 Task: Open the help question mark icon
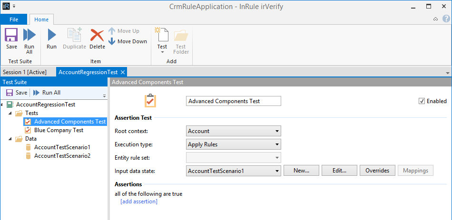pos(446,19)
